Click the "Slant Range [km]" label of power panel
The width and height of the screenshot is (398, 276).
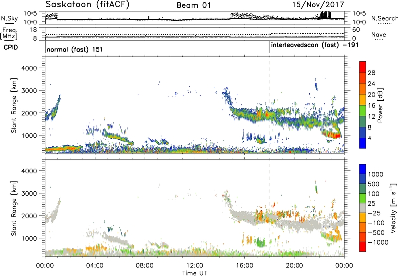pos(14,105)
